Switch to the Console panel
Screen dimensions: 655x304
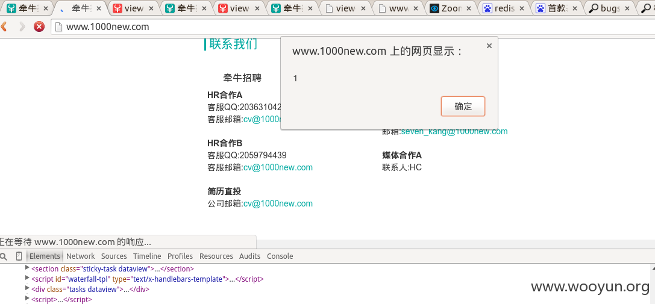280,256
